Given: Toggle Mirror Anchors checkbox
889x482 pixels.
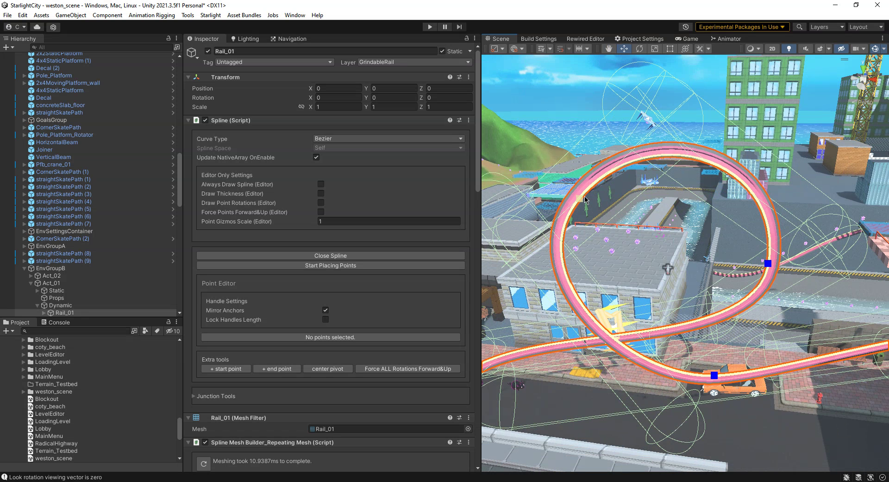Looking at the screenshot, I should click(326, 310).
